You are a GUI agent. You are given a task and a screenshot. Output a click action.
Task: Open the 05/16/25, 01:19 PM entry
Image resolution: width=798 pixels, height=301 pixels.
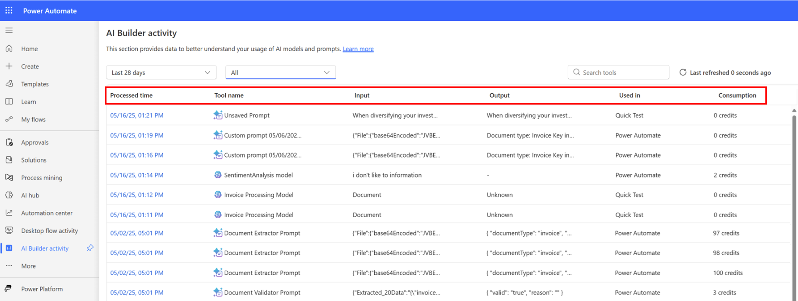tap(137, 135)
